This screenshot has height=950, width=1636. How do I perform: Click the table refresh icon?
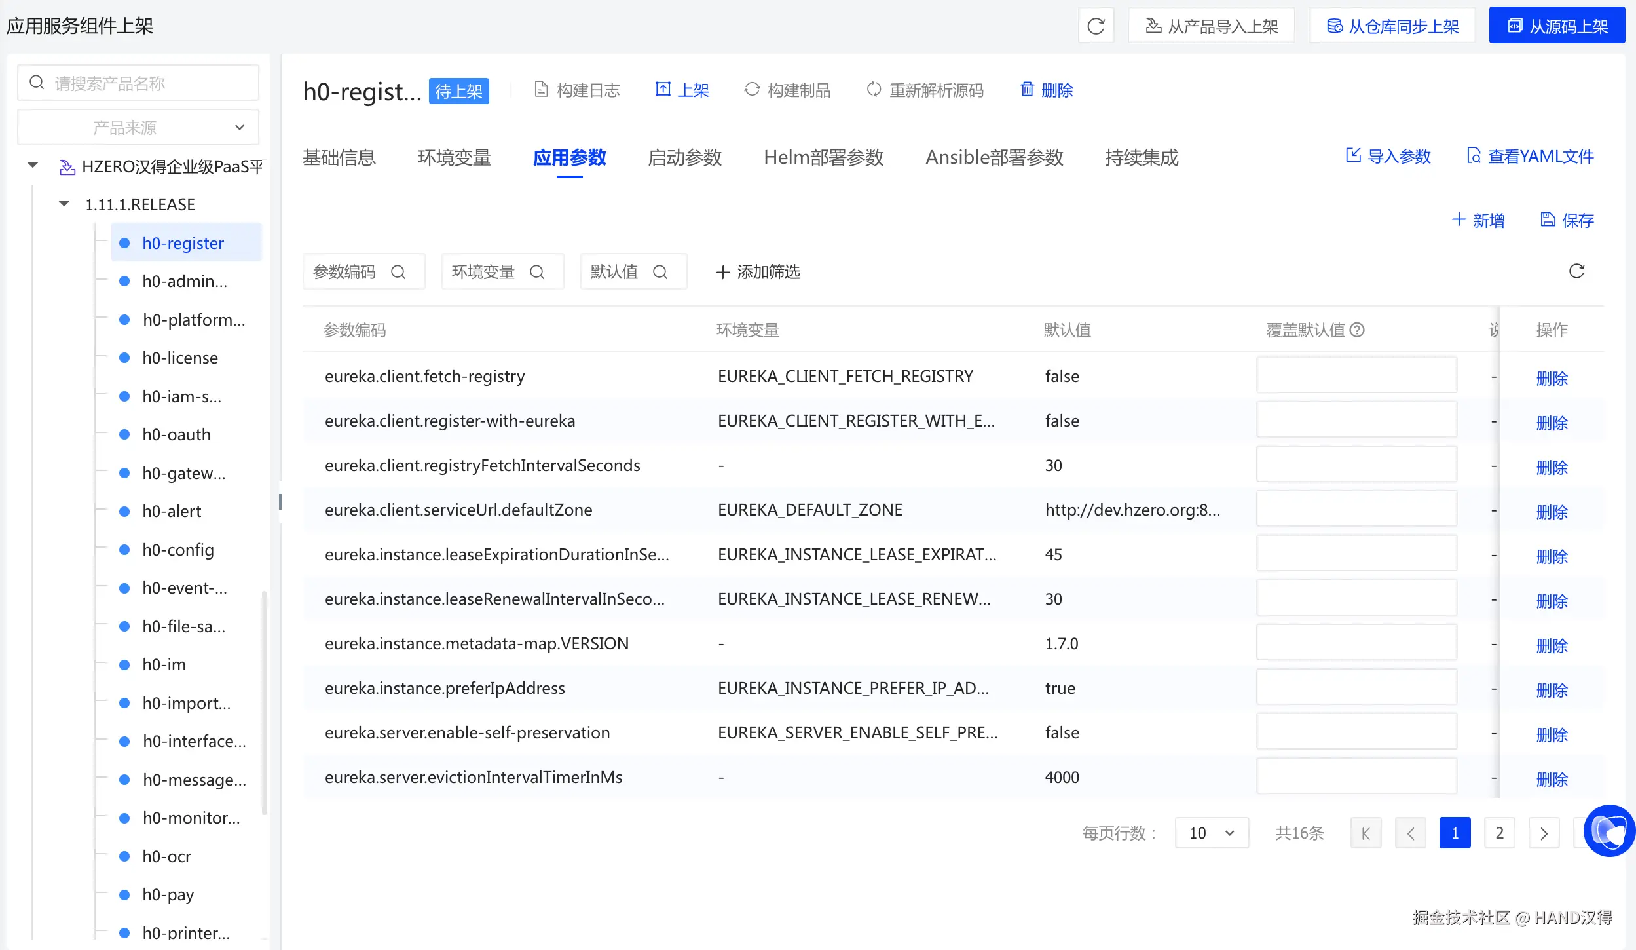pos(1576,271)
